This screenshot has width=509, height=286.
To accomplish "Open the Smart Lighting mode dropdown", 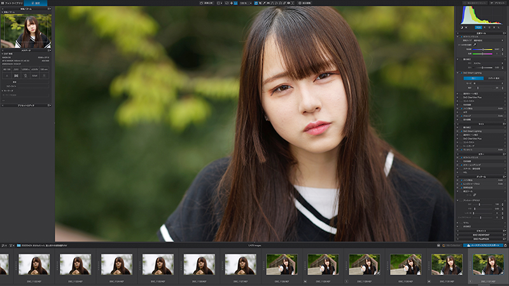I will [489, 83].
